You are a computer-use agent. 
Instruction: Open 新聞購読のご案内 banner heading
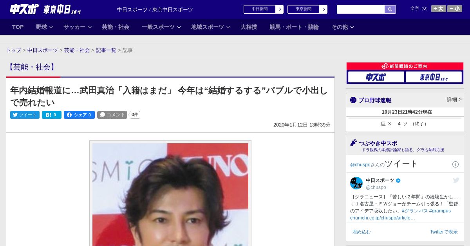(405, 66)
